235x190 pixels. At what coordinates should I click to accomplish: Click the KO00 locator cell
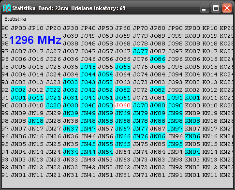pyautogui.click(x=192, y=105)
